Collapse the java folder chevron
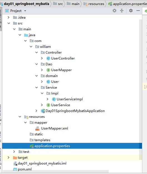 (x=20, y=35)
